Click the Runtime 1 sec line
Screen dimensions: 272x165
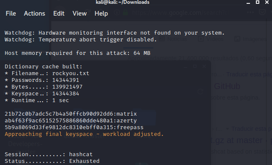coord(37,100)
